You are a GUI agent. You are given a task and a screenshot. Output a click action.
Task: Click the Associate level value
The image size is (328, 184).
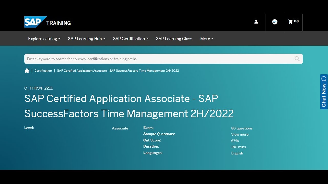pos(120,128)
